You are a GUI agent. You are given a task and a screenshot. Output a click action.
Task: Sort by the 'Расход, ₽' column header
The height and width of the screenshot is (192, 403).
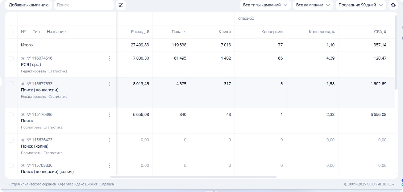coord(140,32)
